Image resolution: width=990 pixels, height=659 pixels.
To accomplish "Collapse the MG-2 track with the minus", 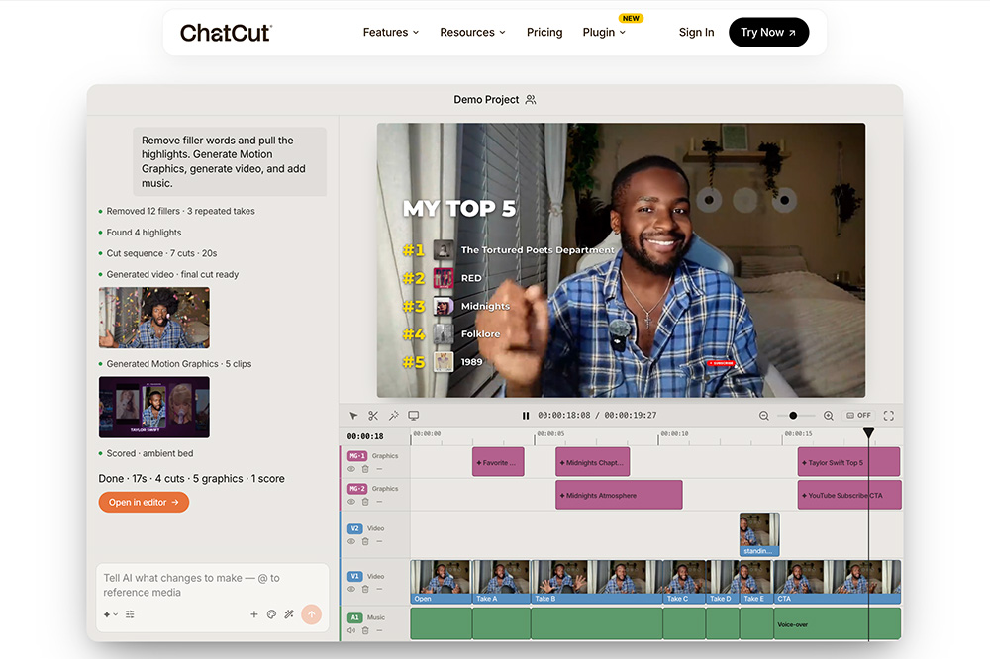I will coord(379,502).
